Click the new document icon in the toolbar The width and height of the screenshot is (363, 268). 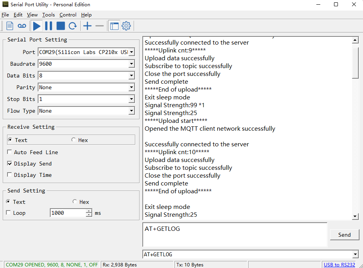[9, 26]
